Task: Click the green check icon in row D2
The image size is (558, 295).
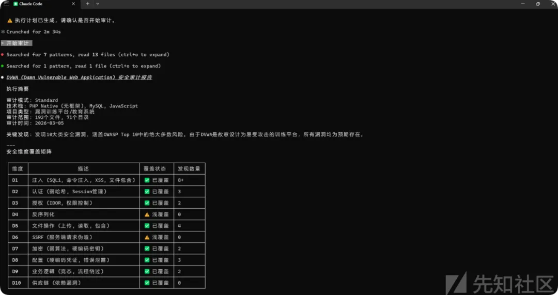Action: (147, 192)
